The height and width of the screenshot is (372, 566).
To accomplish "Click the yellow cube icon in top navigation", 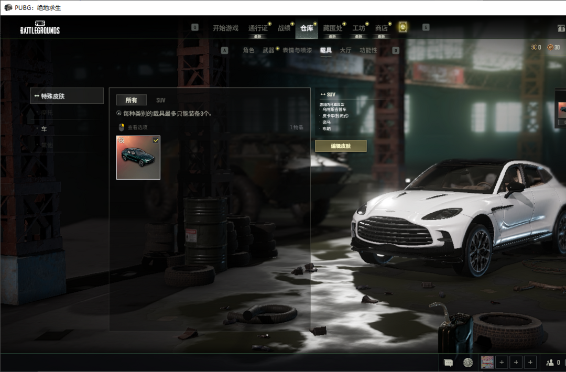I will pyautogui.click(x=403, y=27).
